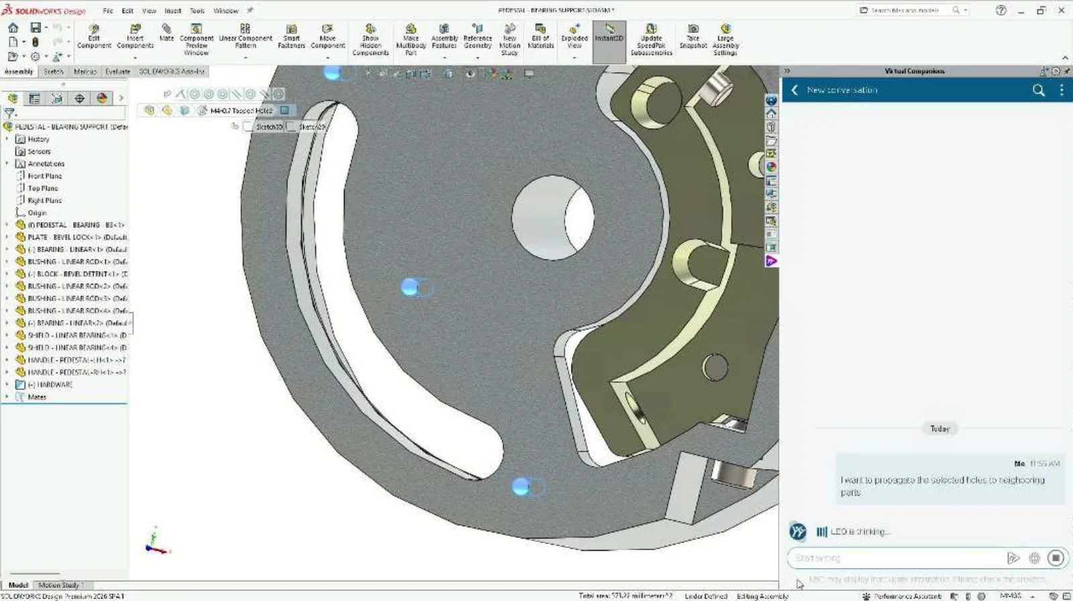The height and width of the screenshot is (601, 1073).
Task: Click the Save icon
Action: tap(35, 28)
